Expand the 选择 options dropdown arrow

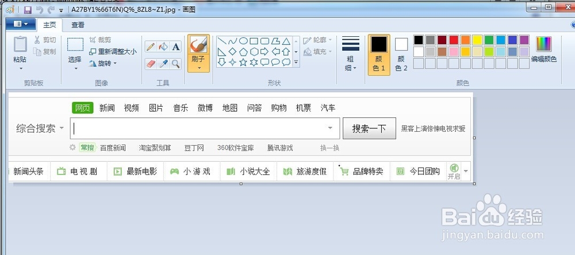pyautogui.click(x=75, y=68)
